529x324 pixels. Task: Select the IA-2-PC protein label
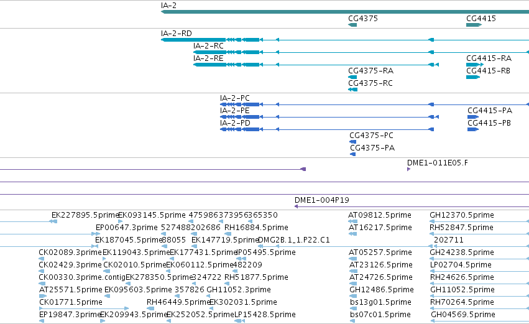pyautogui.click(x=235, y=98)
